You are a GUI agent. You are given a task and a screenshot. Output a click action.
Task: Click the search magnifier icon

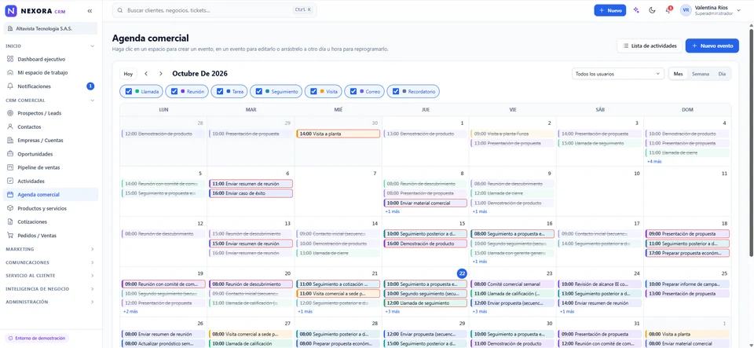pyautogui.click(x=119, y=10)
